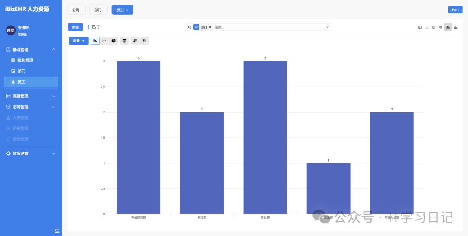The width and height of the screenshot is (468, 236).
Task: Toggle stacked chart display
Action: point(124,41)
